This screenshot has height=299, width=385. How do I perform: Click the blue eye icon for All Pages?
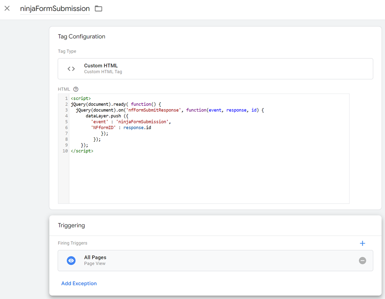[71, 261]
